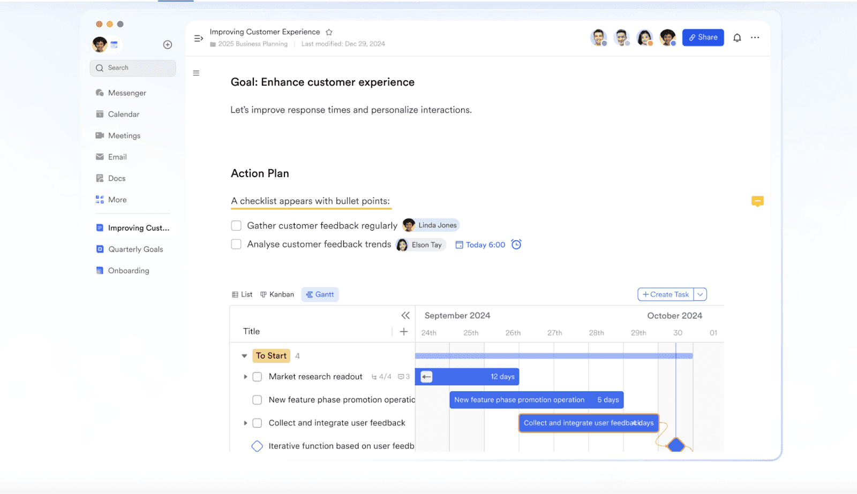Open Quarterly Goals from the sidebar
The width and height of the screenshot is (857, 494).
pos(135,249)
